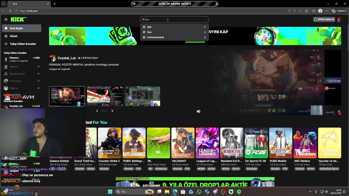Select recent search 'lilya'

point(149,32)
